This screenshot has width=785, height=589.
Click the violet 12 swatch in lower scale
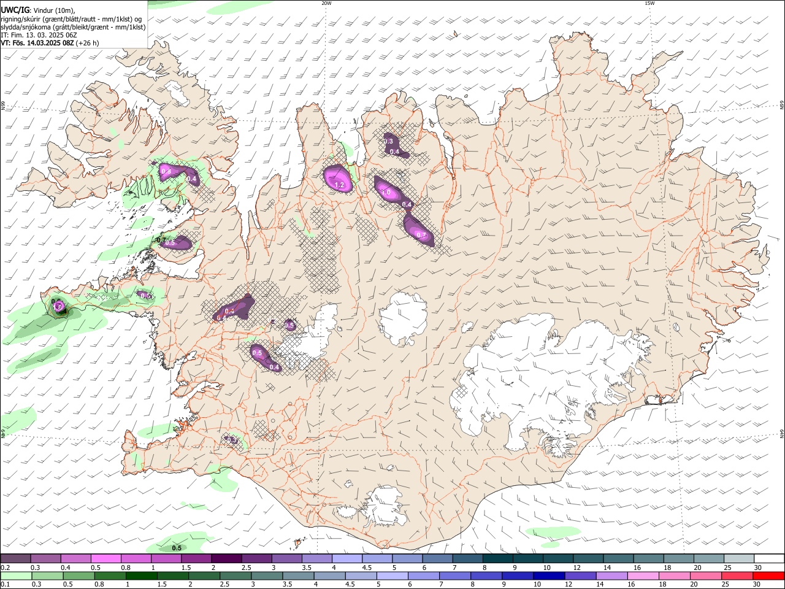[x=580, y=576]
